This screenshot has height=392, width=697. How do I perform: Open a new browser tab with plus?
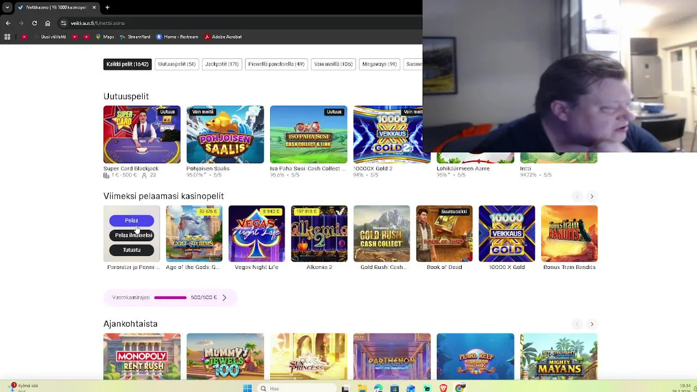[107, 7]
